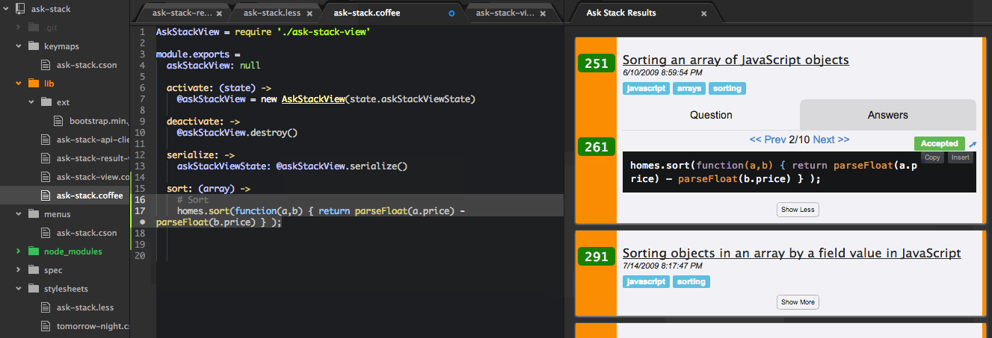Collapse the ext folder chevron

click(31, 102)
